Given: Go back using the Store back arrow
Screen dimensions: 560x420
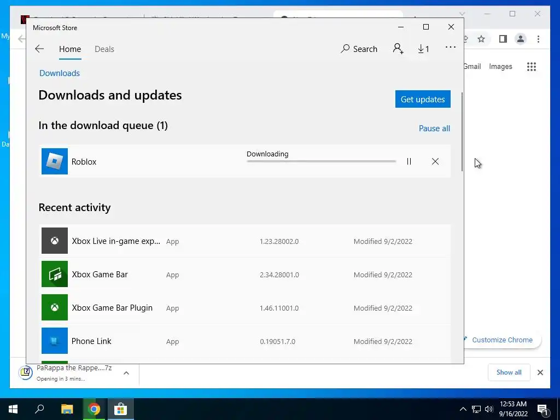Looking at the screenshot, I should [39, 49].
